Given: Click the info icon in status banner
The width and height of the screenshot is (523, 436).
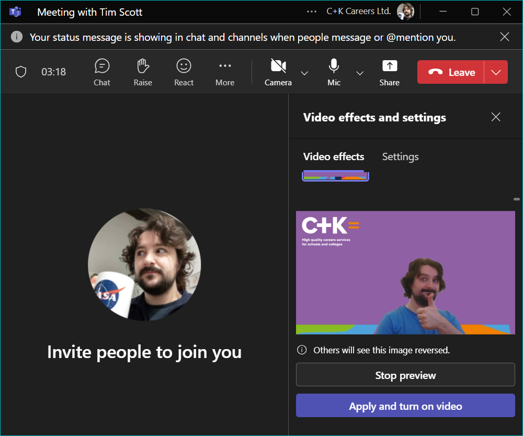Looking at the screenshot, I should pyautogui.click(x=17, y=37).
